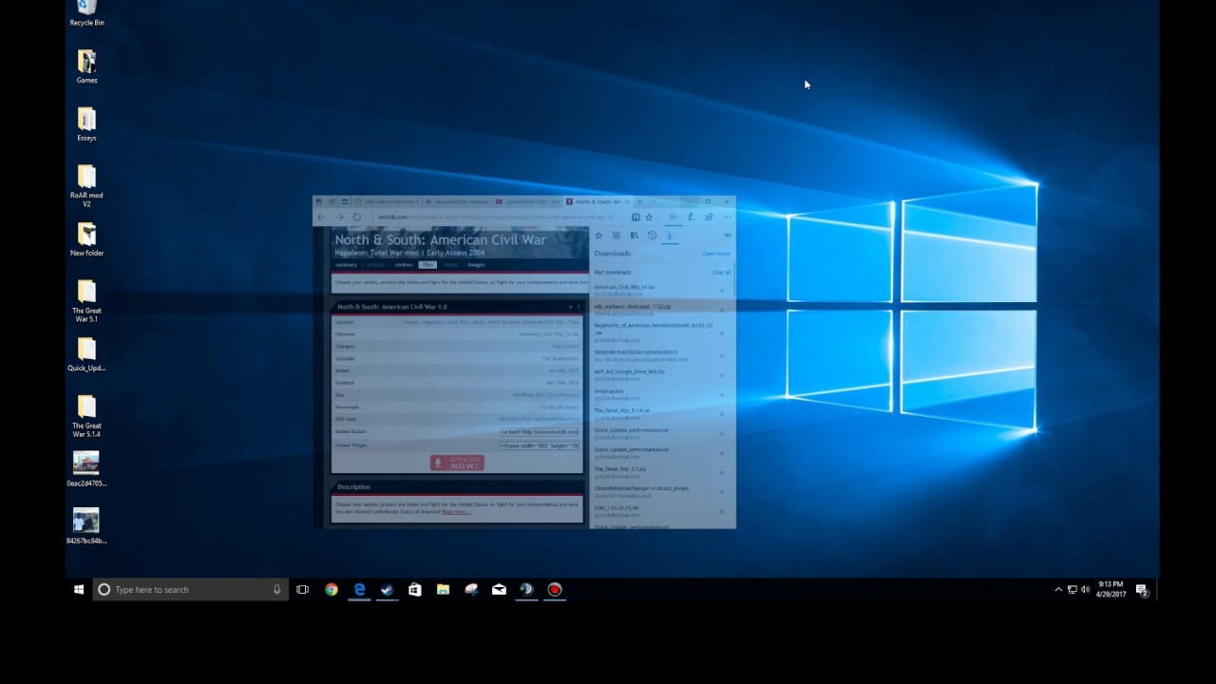The image size is (1216, 684).
Task: Open File Explorer from taskbar
Action: click(443, 590)
